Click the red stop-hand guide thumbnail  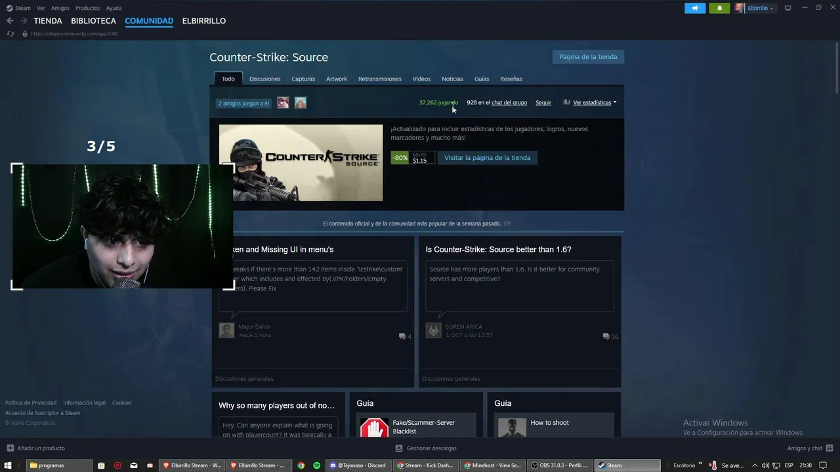[374, 428]
